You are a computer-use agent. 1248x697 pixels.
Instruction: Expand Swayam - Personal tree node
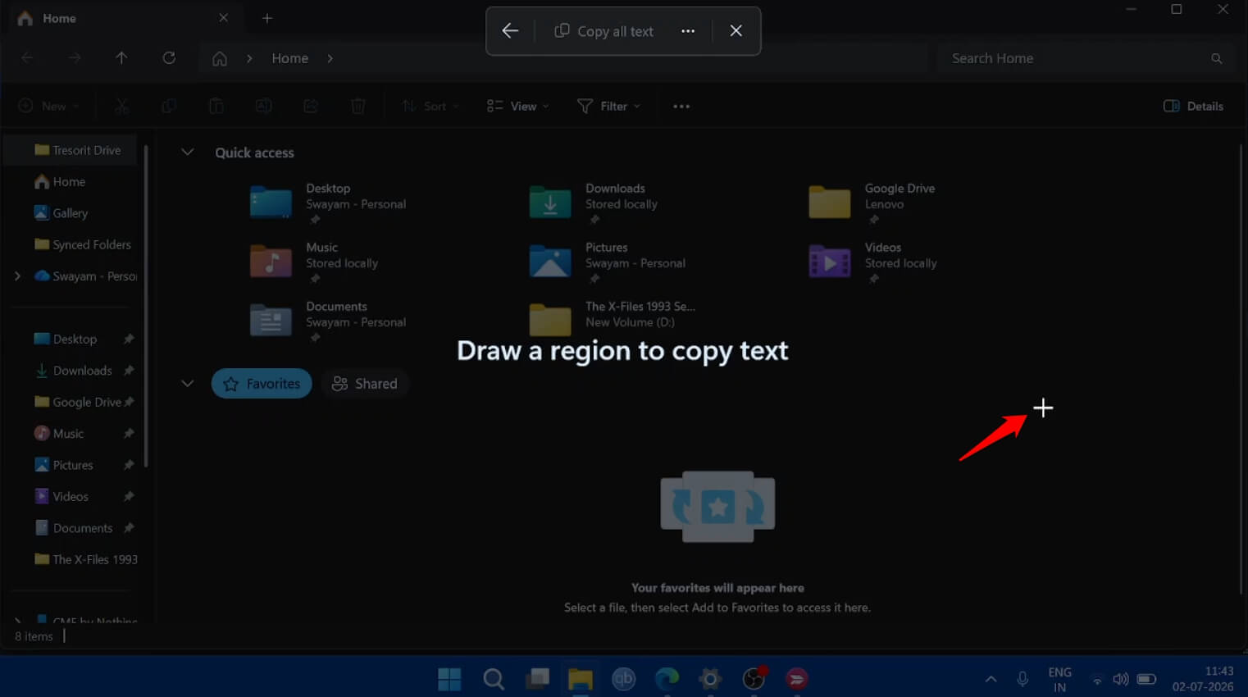pos(17,276)
